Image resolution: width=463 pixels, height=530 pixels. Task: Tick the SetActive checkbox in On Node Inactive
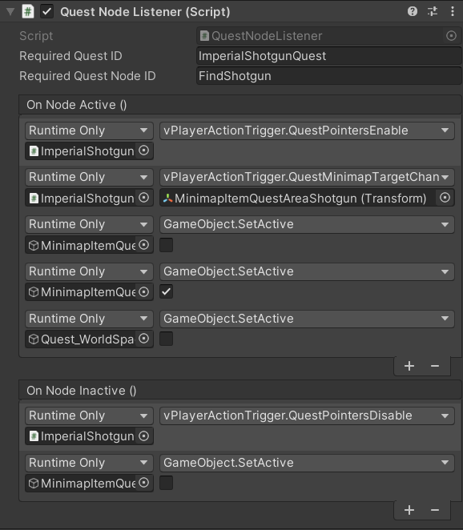tap(166, 483)
